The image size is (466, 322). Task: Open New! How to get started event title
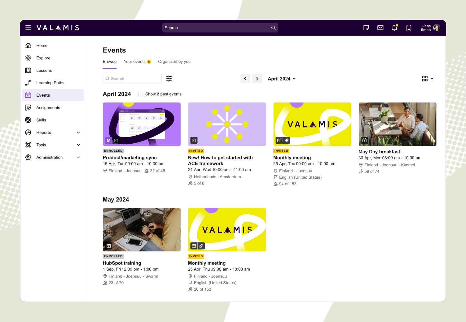220,160
